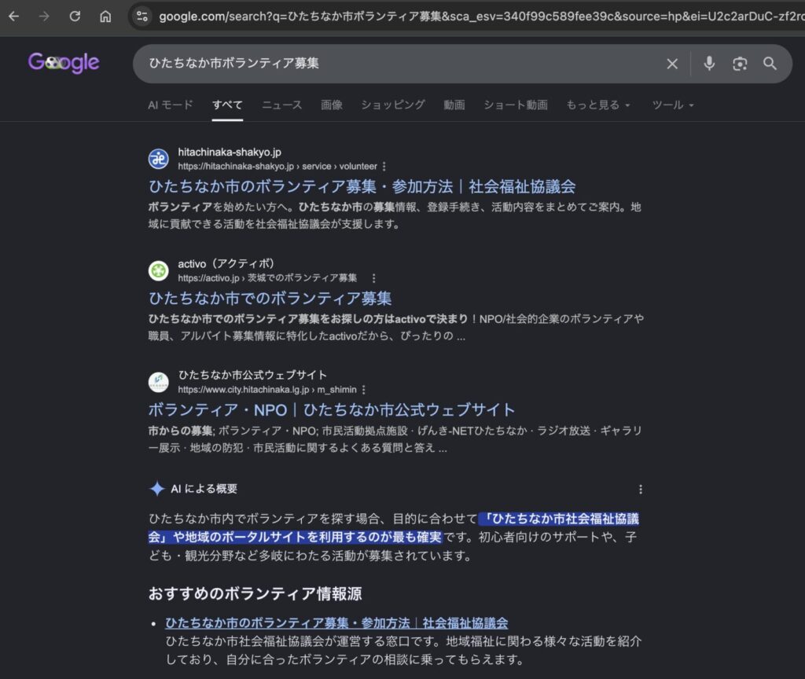Click the AI による概要 sparkle icon
This screenshot has width=805, height=679.
pyautogui.click(x=156, y=489)
